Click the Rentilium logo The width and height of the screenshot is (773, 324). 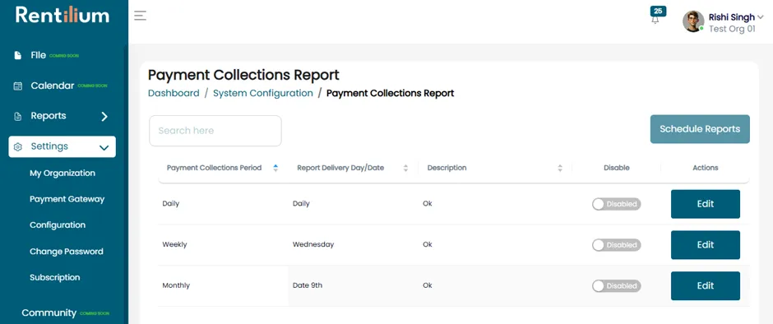coord(62,15)
